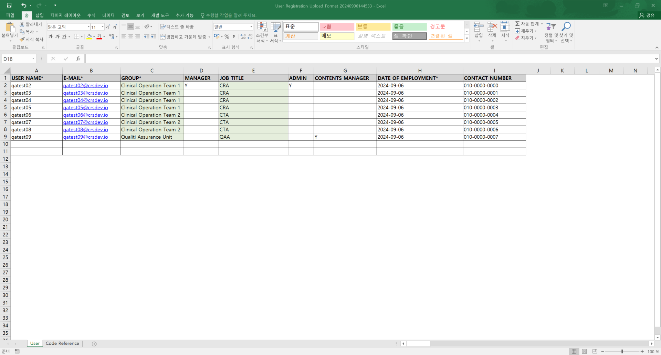Image resolution: width=661 pixels, height=355 pixels.
Task: Open the font name dropdown
Action: click(x=88, y=27)
